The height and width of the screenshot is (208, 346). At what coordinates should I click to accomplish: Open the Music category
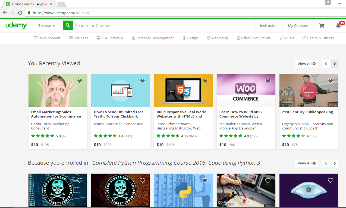click(287, 38)
